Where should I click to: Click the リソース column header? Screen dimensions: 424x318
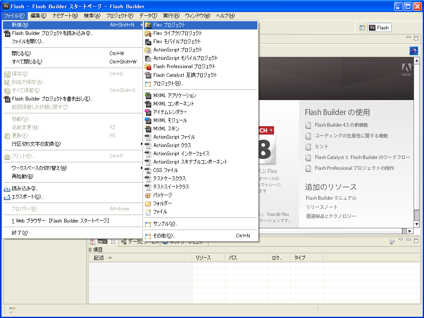pyautogui.click(x=208, y=258)
